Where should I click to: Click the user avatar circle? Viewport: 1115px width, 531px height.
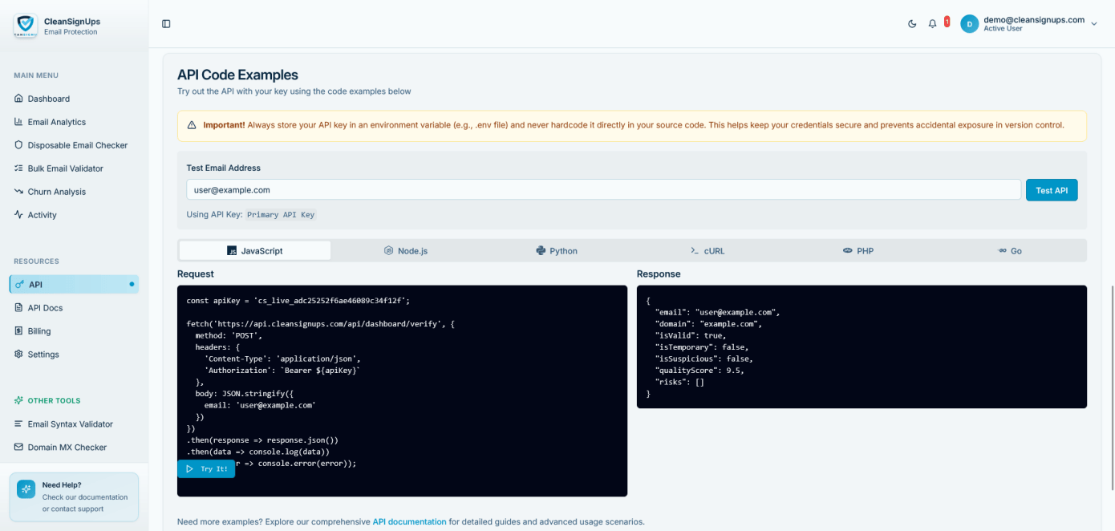pyautogui.click(x=969, y=24)
